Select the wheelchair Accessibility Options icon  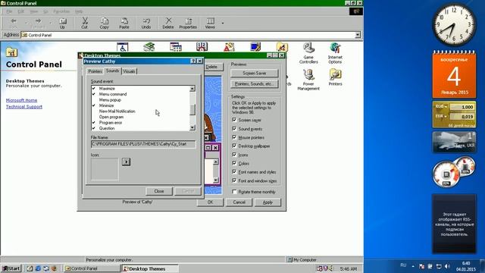tap(123, 47)
